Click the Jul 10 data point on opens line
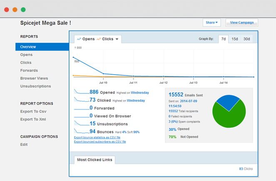 (x=103, y=73)
